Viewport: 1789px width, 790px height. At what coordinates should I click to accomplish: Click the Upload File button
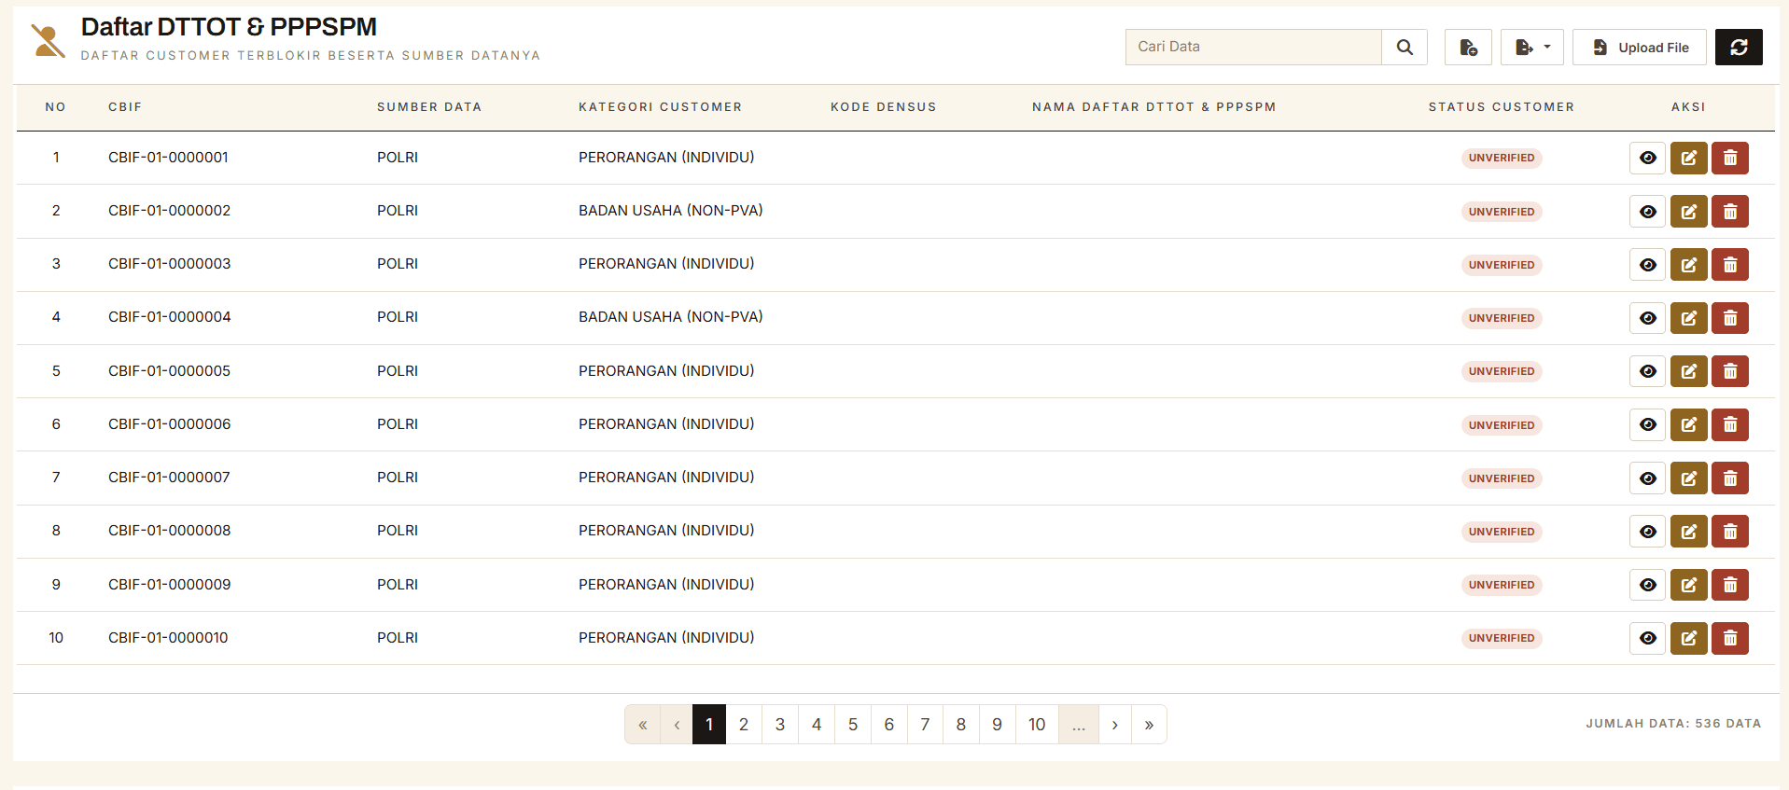tap(1640, 47)
